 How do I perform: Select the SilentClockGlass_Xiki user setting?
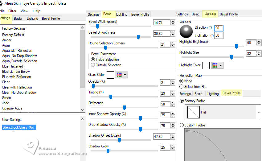coord(19,127)
